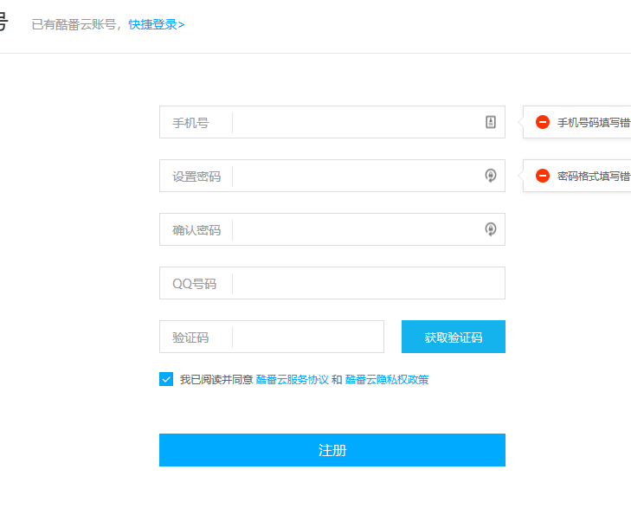The height and width of the screenshot is (508, 631).
Task: Open the 快捷登录 quick login link
Action: click(x=156, y=24)
